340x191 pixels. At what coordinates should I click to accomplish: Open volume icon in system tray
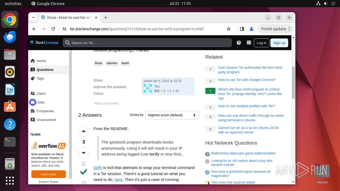326,3
